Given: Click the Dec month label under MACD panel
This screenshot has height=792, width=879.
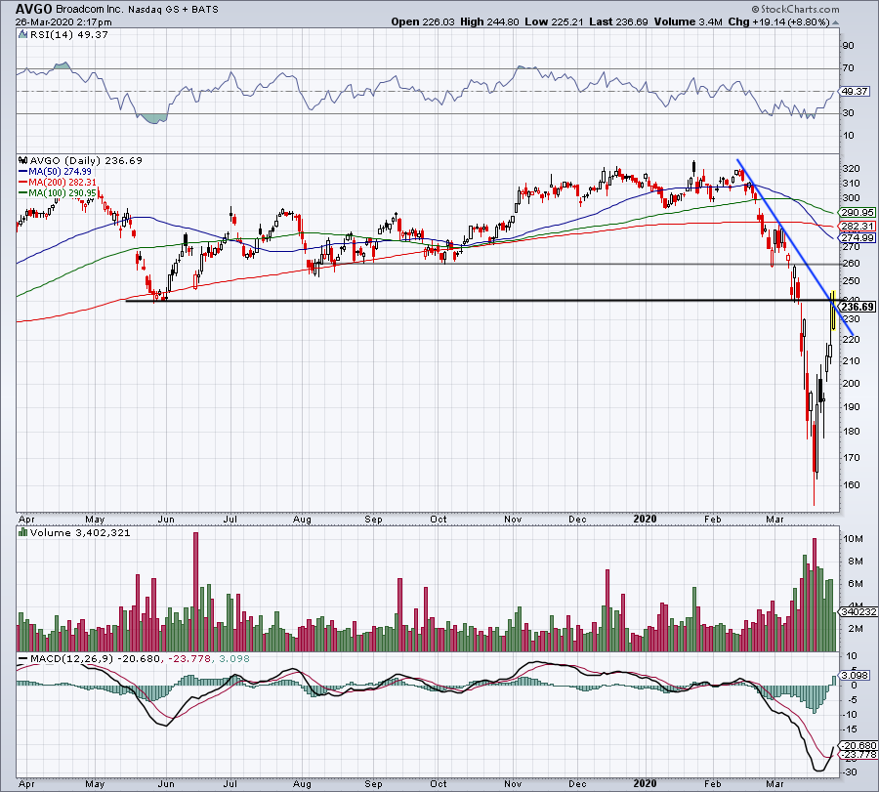Looking at the screenshot, I should [x=577, y=783].
